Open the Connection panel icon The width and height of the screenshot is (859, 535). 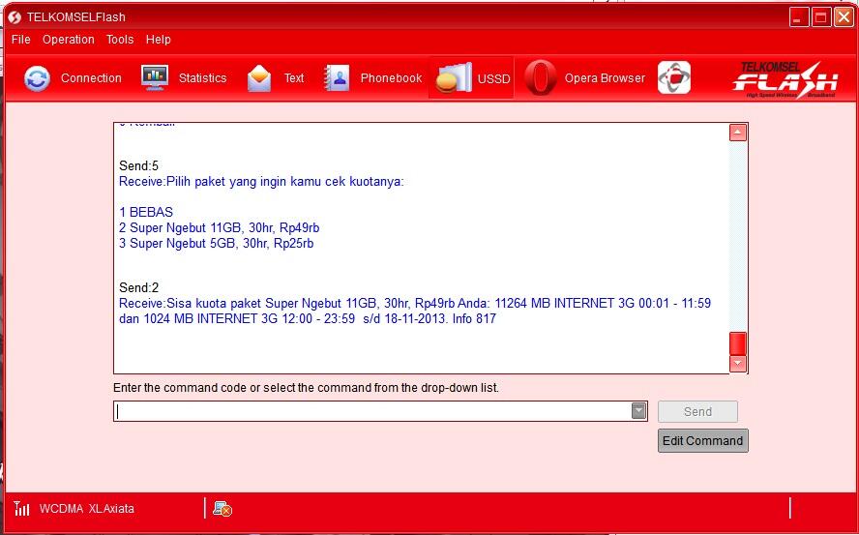[37, 78]
